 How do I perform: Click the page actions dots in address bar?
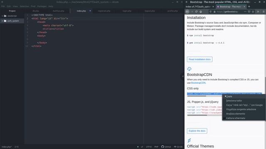[x=245, y=12]
